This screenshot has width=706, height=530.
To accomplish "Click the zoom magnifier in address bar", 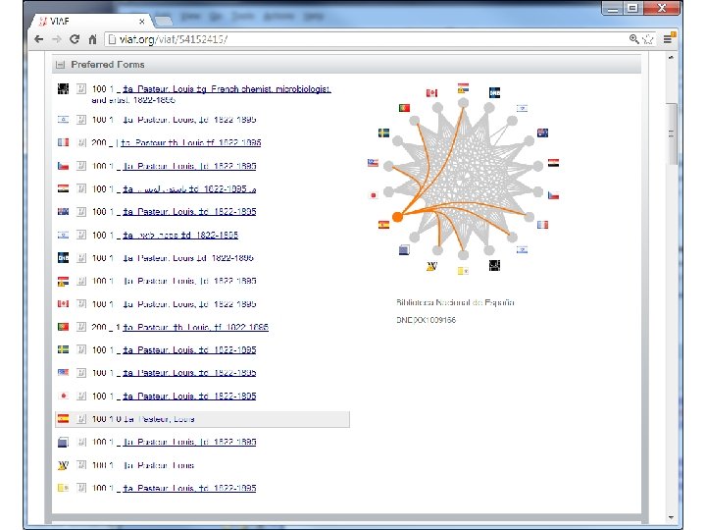I will click(634, 39).
